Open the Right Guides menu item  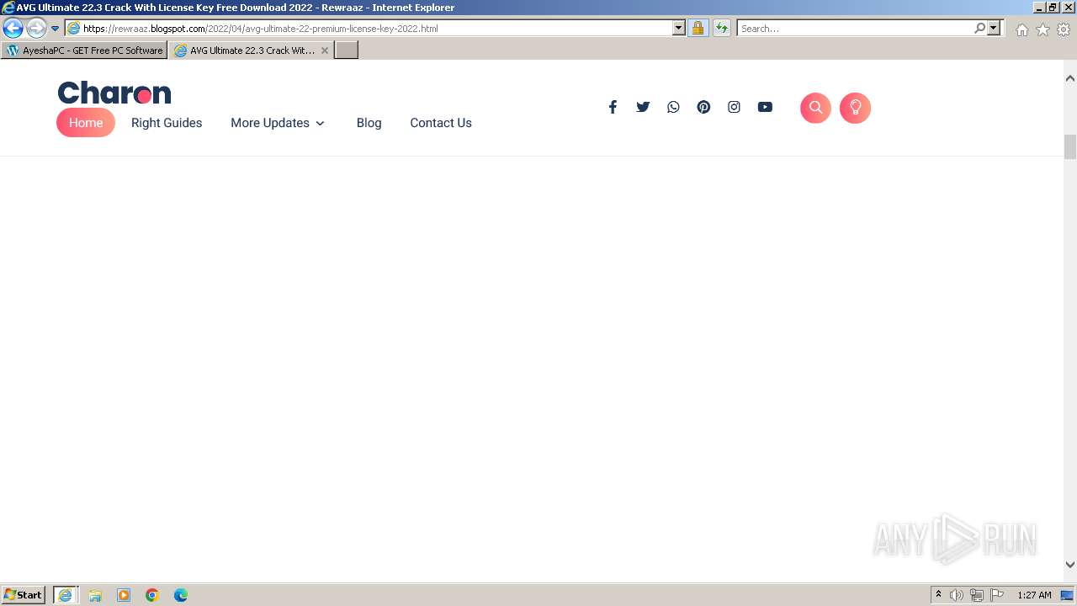[167, 123]
